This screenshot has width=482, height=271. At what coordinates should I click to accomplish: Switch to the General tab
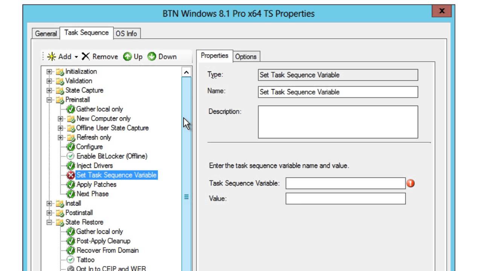[x=46, y=33]
